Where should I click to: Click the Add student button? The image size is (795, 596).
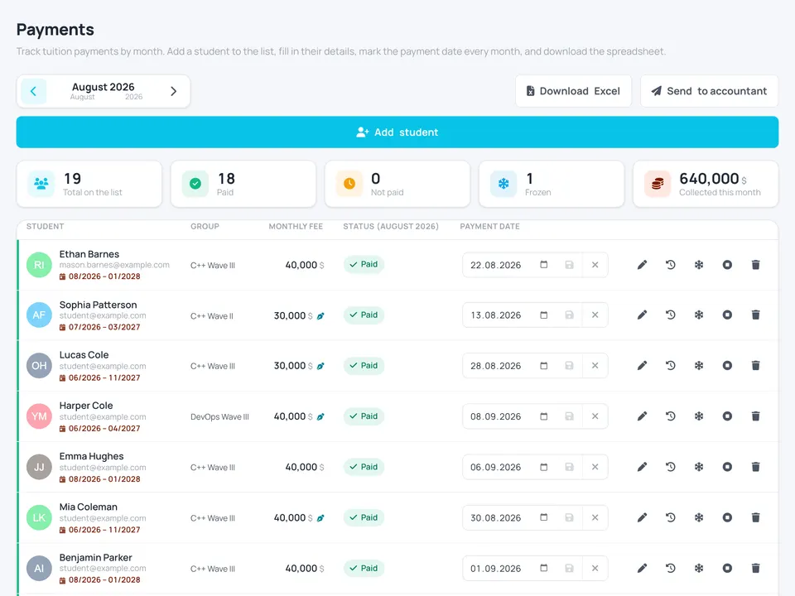pyautogui.click(x=397, y=132)
